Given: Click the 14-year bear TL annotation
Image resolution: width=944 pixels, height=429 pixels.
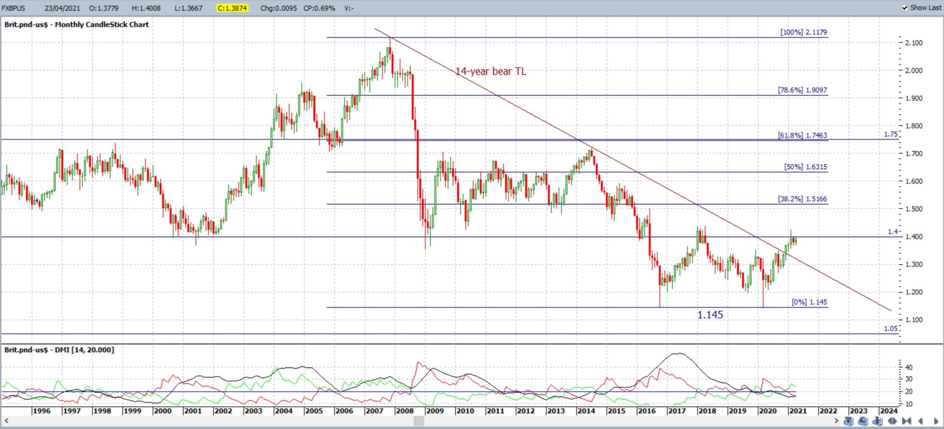Looking at the screenshot, I should [x=491, y=71].
